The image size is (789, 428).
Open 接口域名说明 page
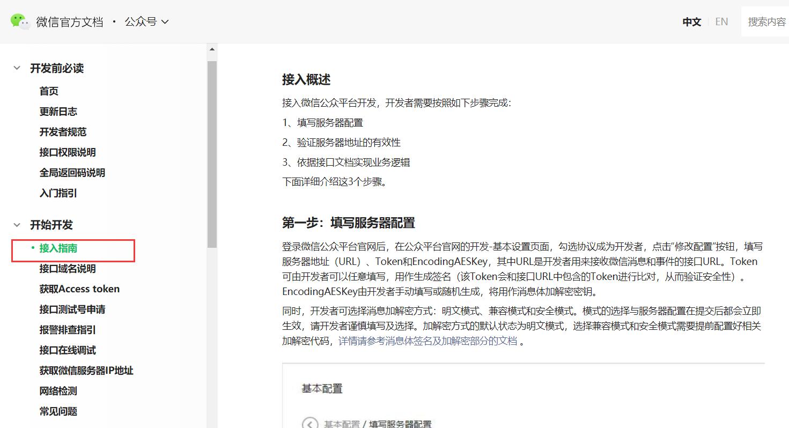[x=68, y=269]
